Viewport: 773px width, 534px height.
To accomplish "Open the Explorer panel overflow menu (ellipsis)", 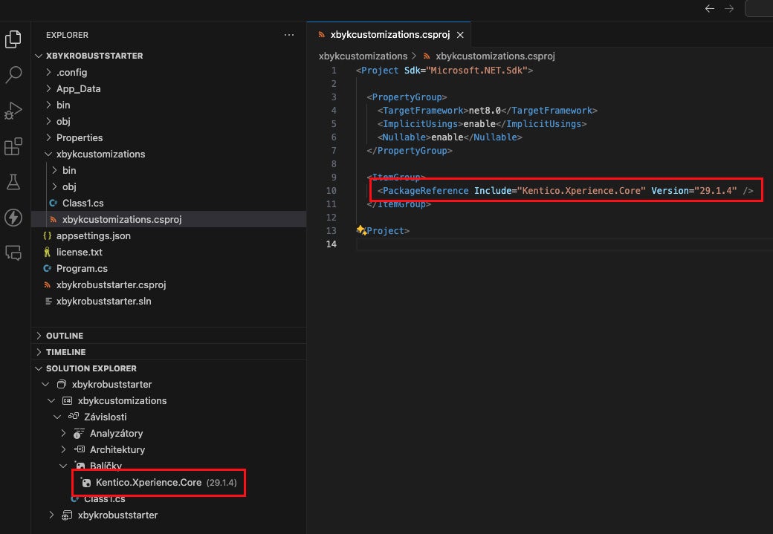I will pyautogui.click(x=289, y=35).
